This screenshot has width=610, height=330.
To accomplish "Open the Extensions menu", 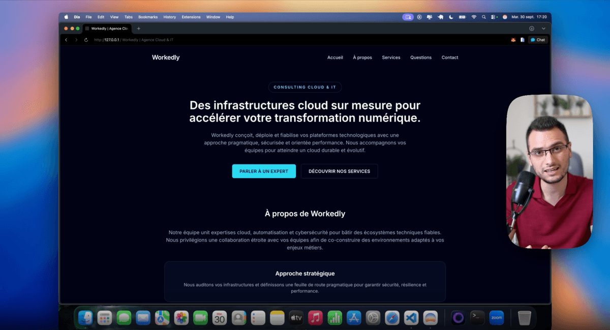I will pos(191,17).
